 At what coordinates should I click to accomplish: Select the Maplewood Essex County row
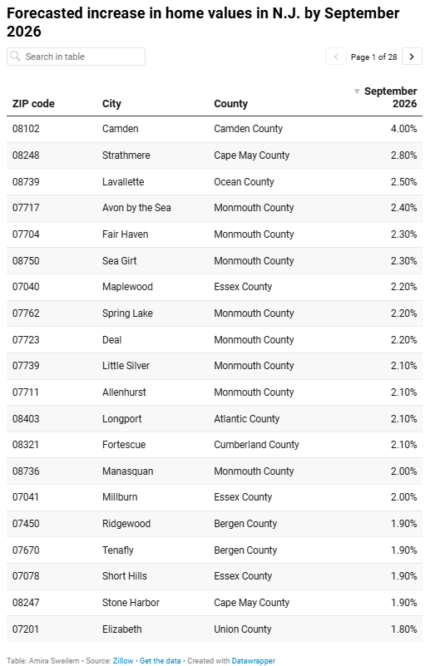215,287
